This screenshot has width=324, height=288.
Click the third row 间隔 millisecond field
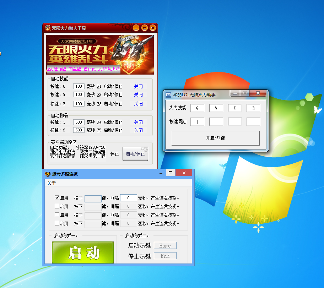129,215
